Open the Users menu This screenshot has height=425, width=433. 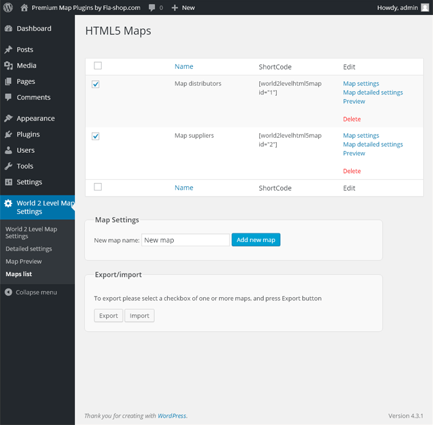point(26,150)
